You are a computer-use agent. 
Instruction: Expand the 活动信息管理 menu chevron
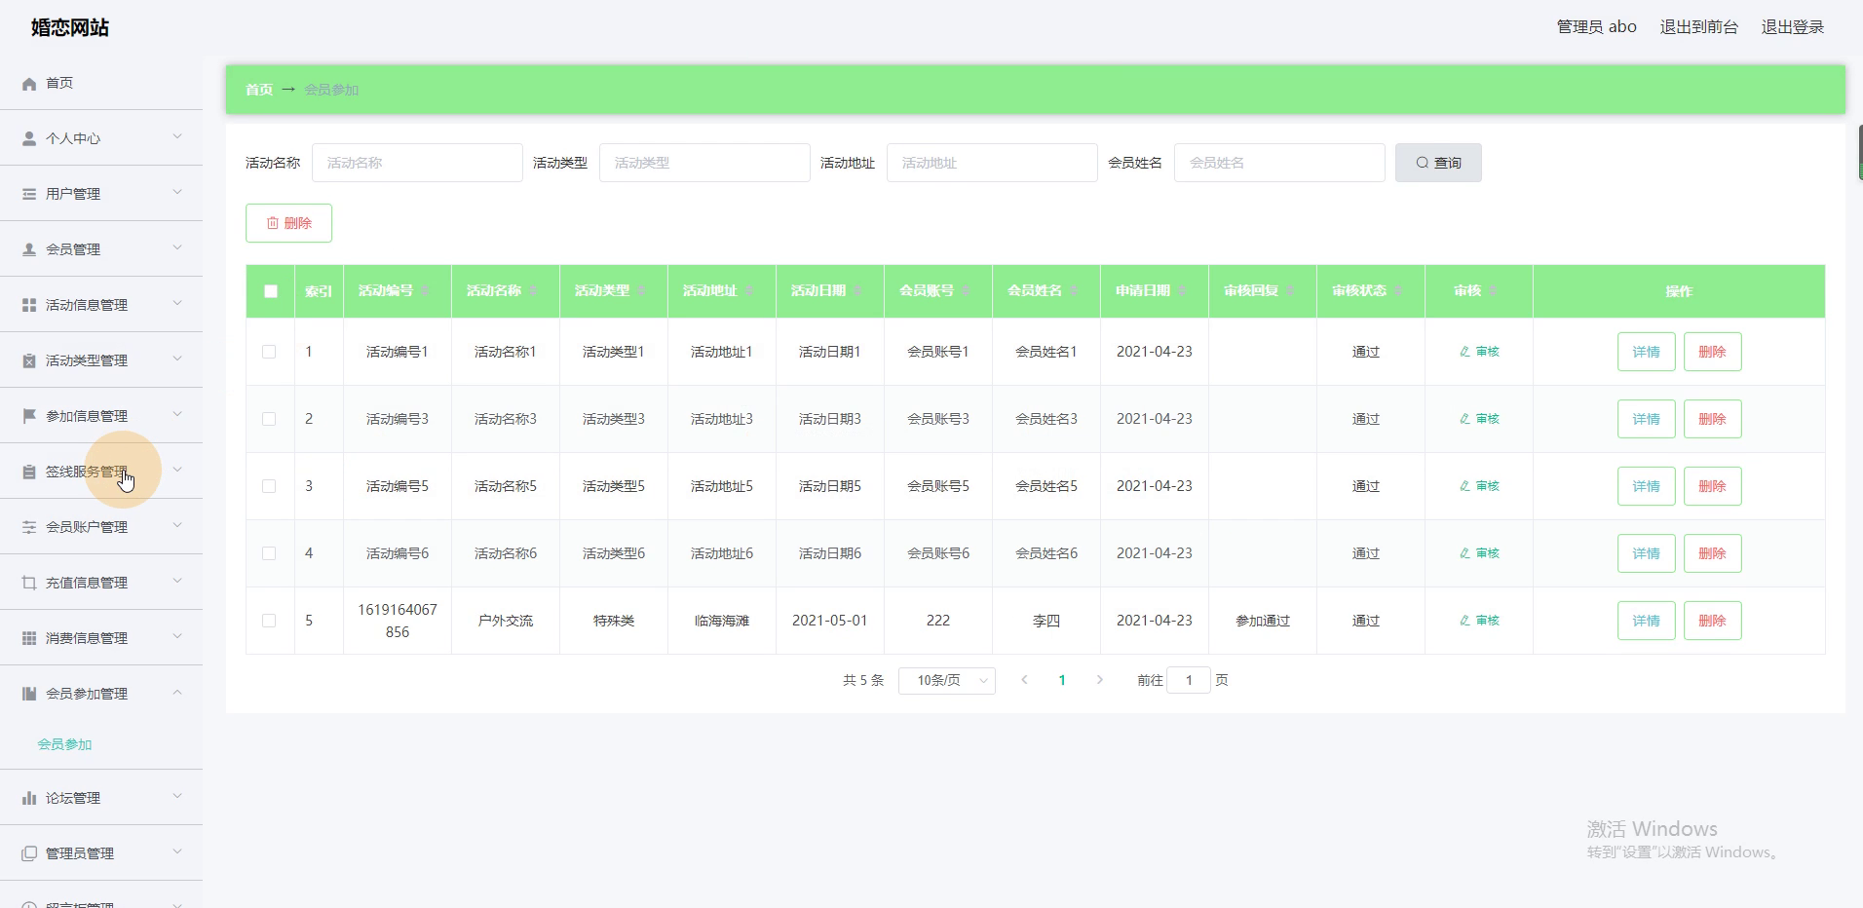[x=177, y=304]
